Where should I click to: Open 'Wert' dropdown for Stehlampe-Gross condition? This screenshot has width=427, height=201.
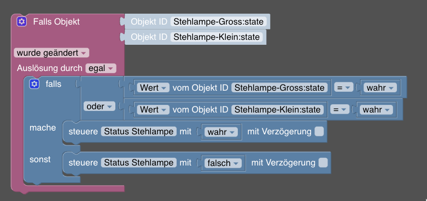(153, 87)
